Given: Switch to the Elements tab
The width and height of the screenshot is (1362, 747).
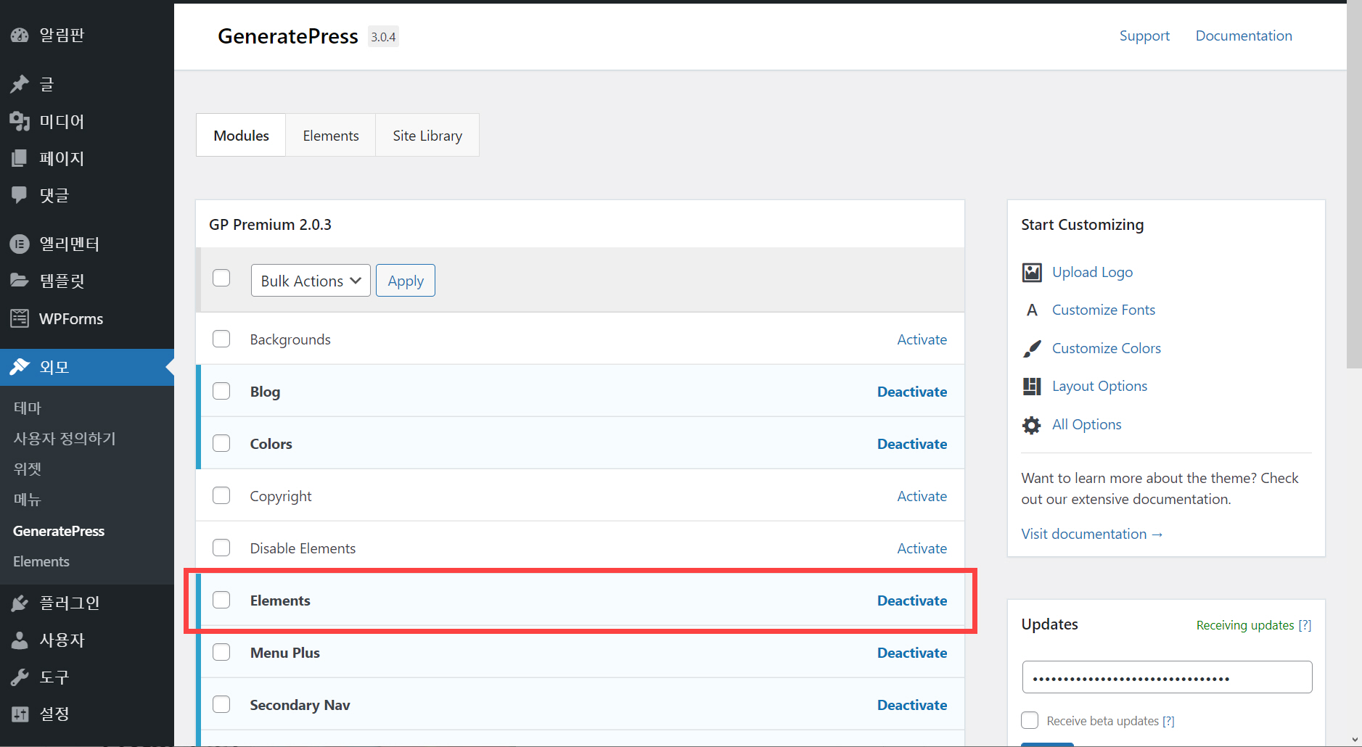Looking at the screenshot, I should (331, 136).
